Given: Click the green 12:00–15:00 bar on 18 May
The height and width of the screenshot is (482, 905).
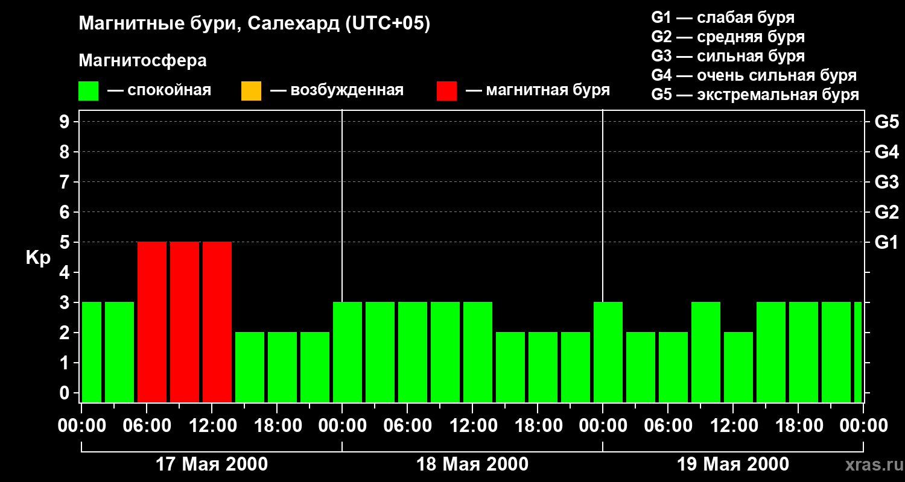Looking at the screenshot, I should (x=478, y=352).
